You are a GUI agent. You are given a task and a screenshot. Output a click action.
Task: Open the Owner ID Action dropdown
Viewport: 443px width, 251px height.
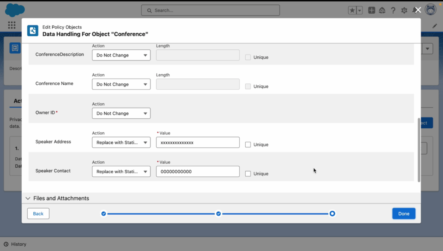pos(121,113)
